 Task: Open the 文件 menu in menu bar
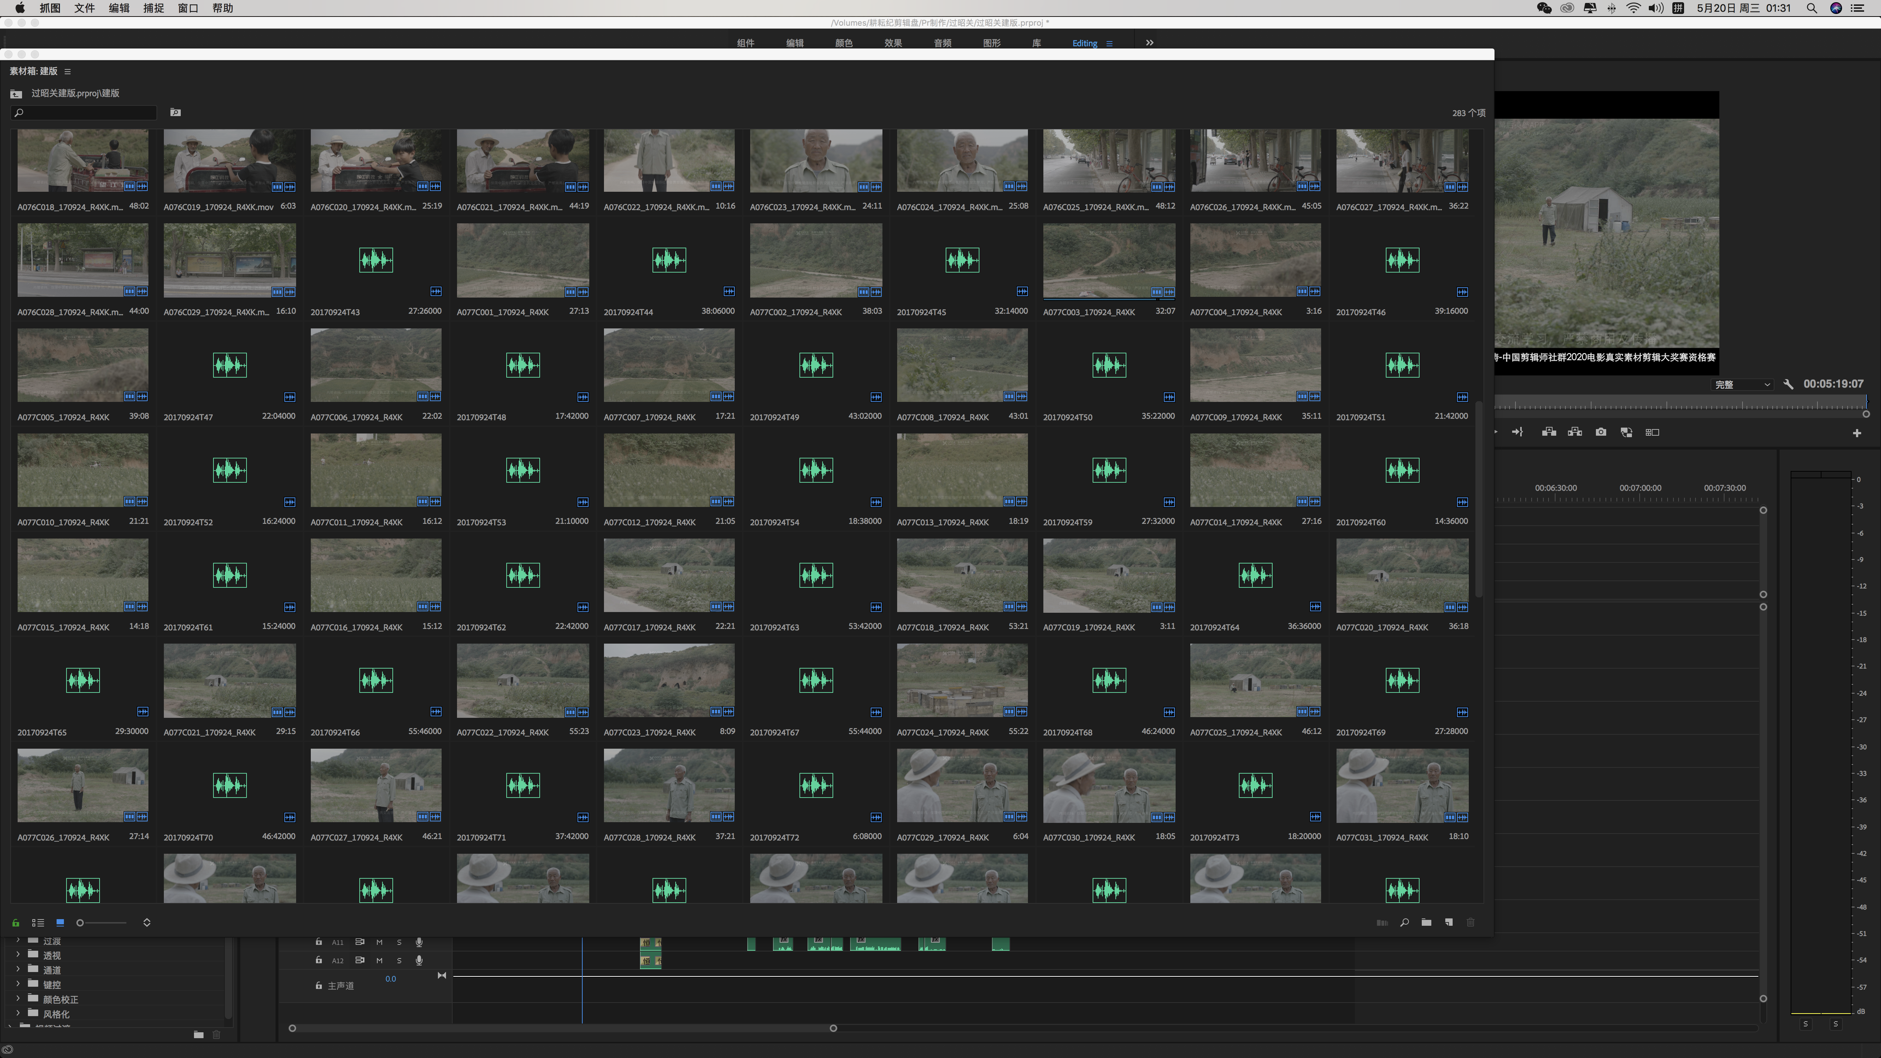pos(84,8)
